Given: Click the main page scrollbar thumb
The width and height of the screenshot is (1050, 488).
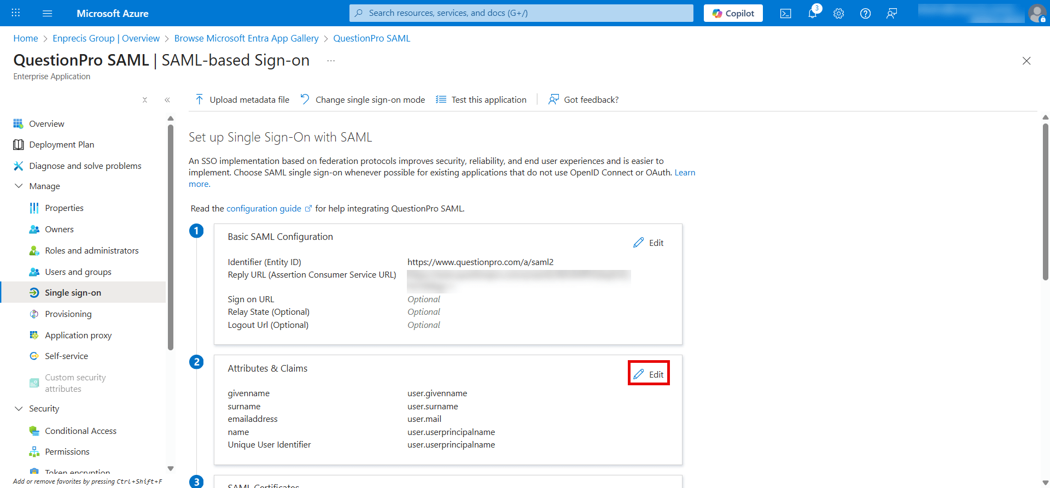Looking at the screenshot, I should pyautogui.click(x=1046, y=202).
